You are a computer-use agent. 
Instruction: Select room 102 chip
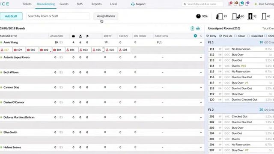[x=45, y=50]
